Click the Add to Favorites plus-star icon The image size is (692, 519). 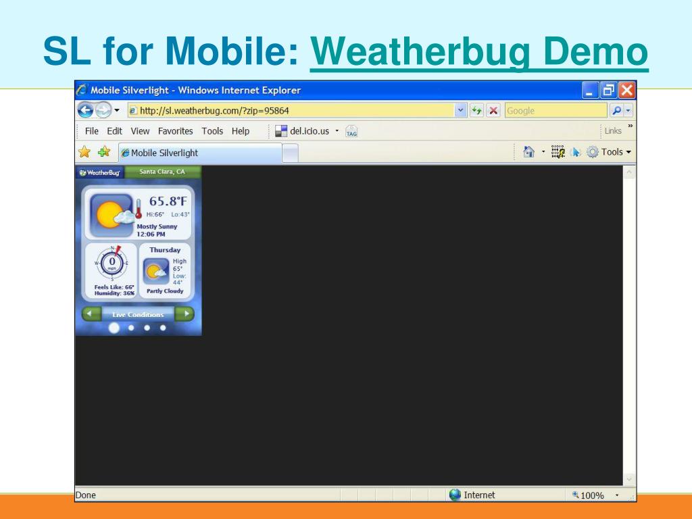(x=104, y=152)
